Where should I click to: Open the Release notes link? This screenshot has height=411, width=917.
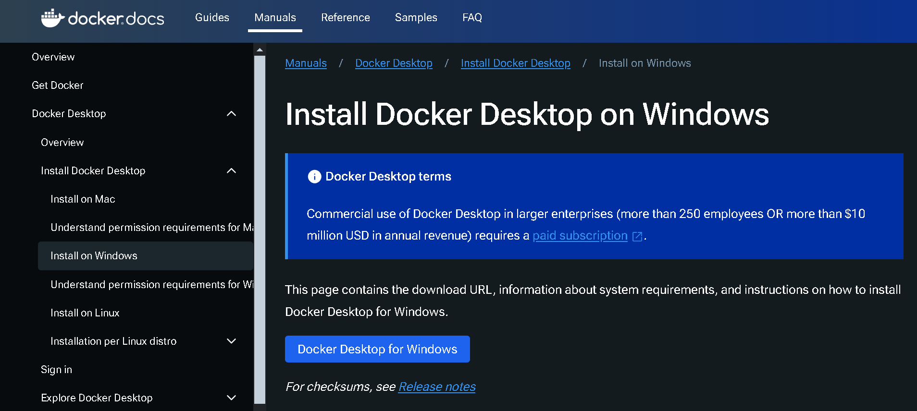click(x=437, y=387)
